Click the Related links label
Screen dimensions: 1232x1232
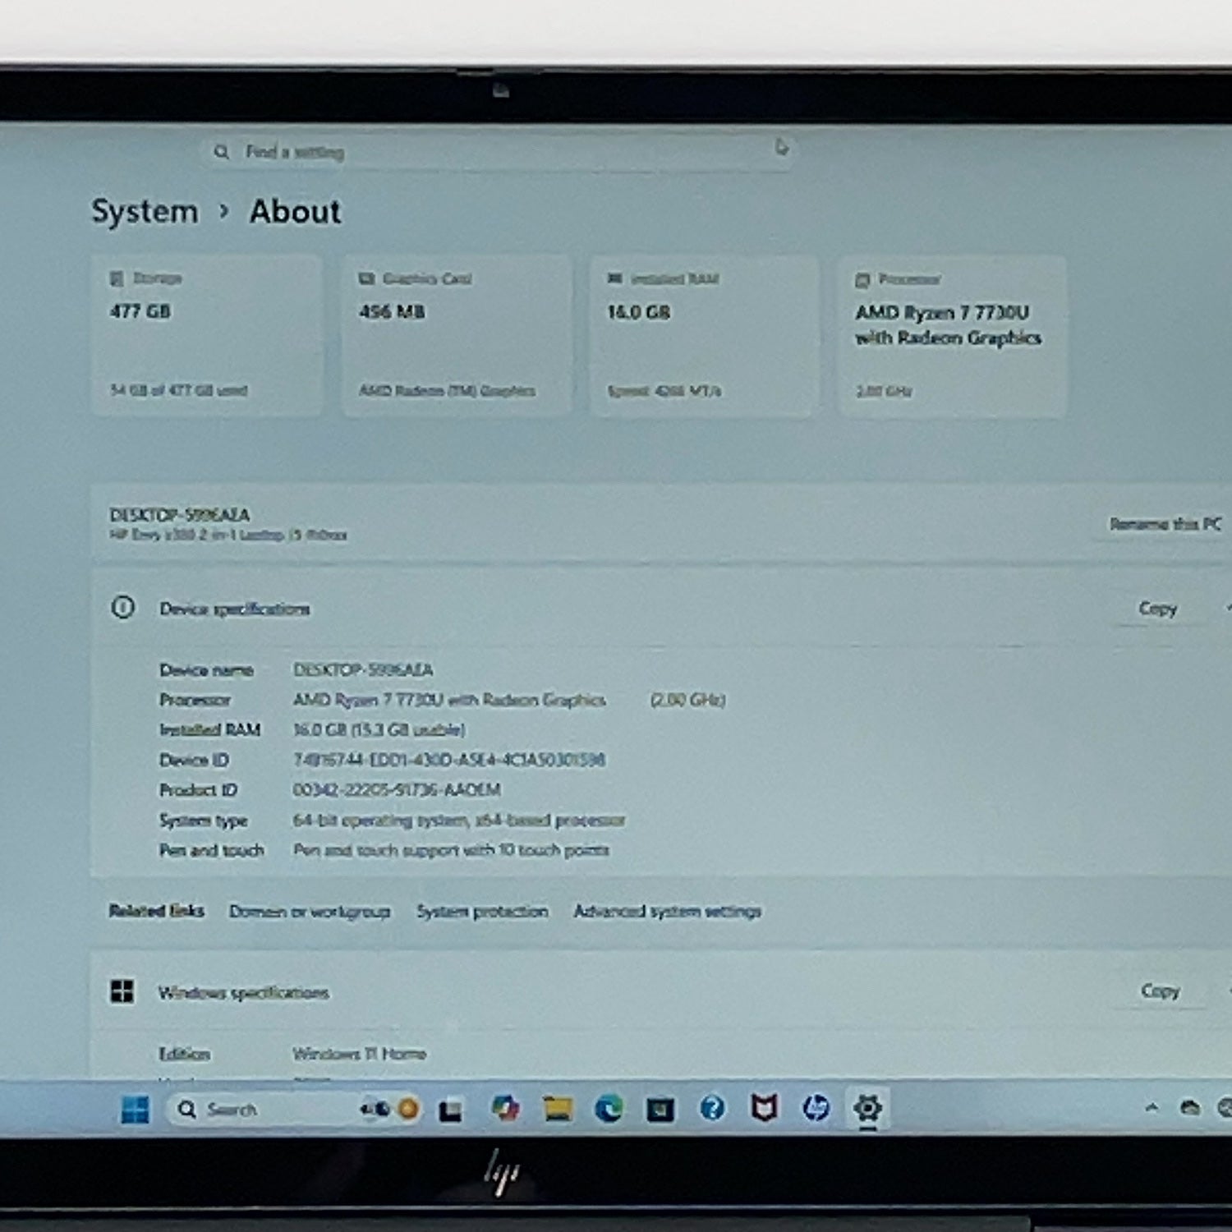click(x=157, y=911)
